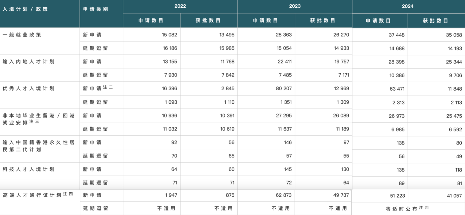Click the 2023 year column header
This screenshot has width=465, height=215.
coord(295,6)
